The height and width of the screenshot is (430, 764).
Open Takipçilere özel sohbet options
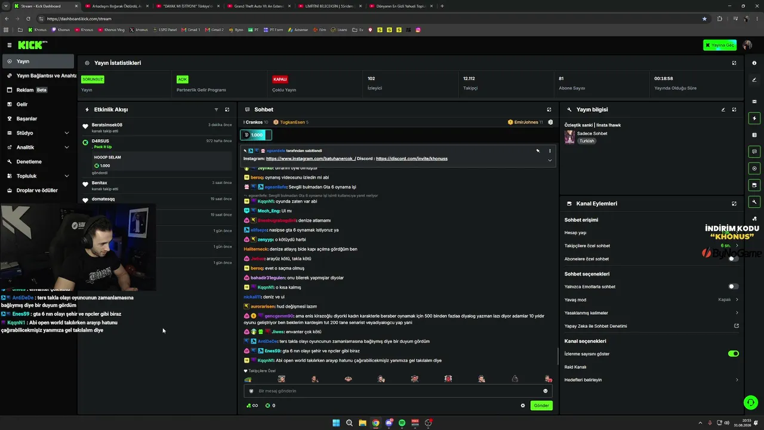(652, 245)
